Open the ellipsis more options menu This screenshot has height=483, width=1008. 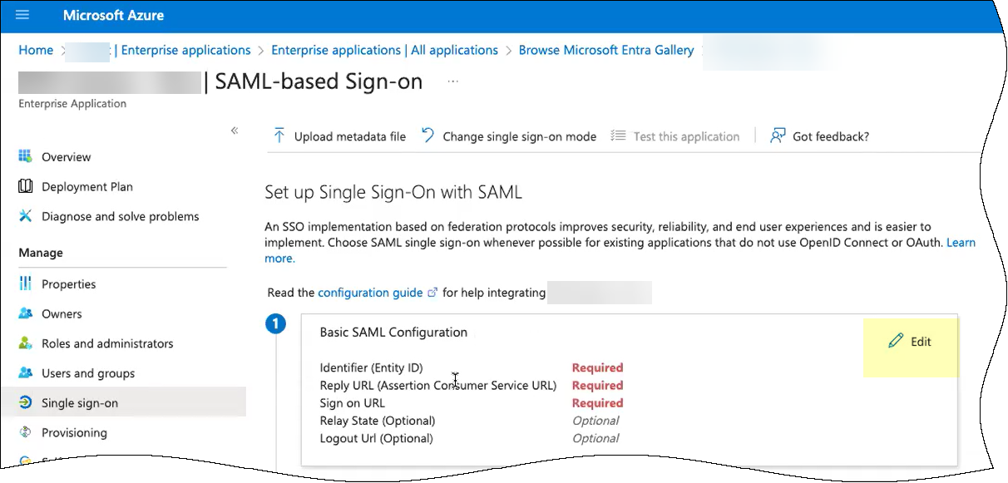pos(453,81)
